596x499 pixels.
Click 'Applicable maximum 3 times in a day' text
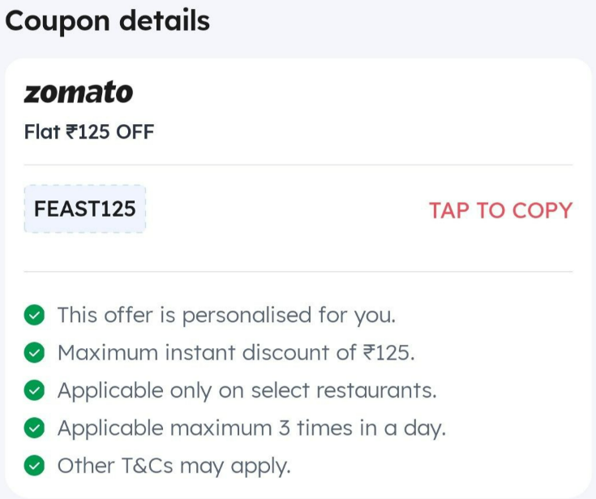(251, 428)
